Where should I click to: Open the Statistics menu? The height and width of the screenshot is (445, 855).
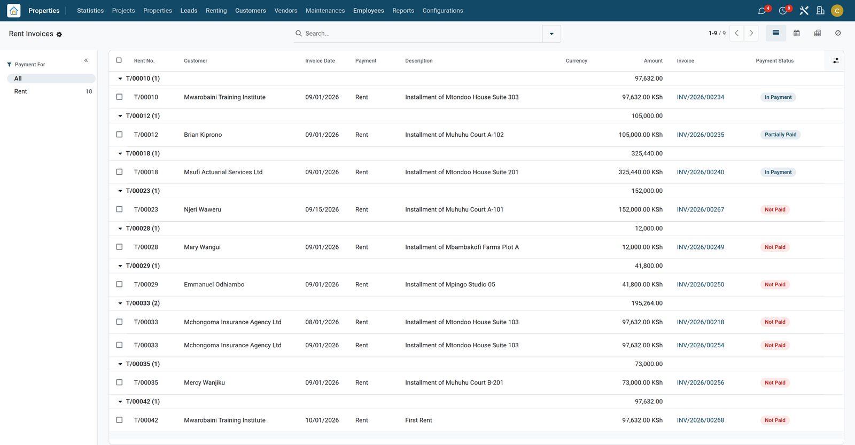click(x=90, y=11)
